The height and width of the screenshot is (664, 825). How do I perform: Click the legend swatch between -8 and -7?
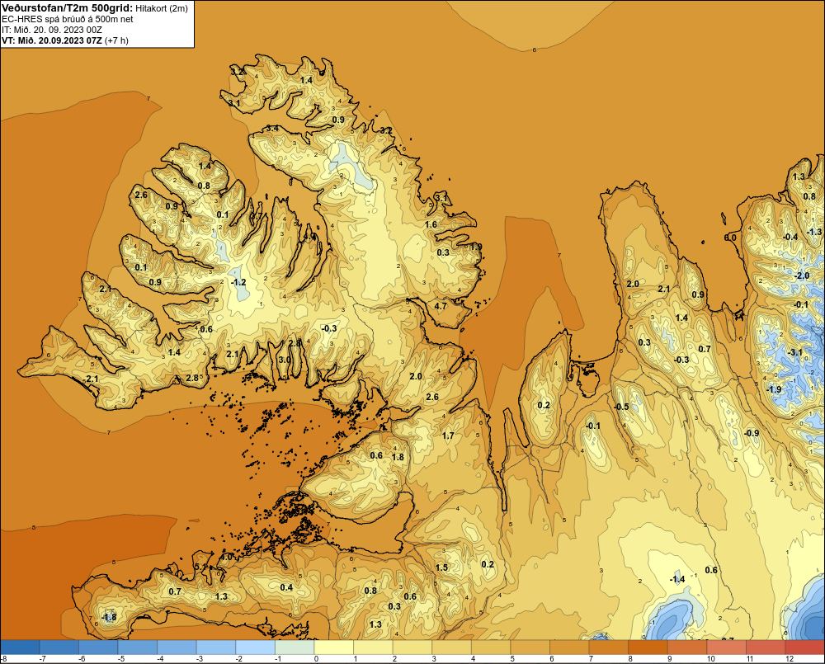(x=20, y=648)
